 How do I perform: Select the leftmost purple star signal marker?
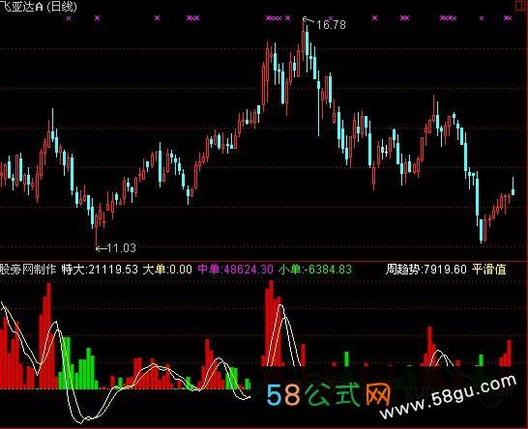[69, 18]
